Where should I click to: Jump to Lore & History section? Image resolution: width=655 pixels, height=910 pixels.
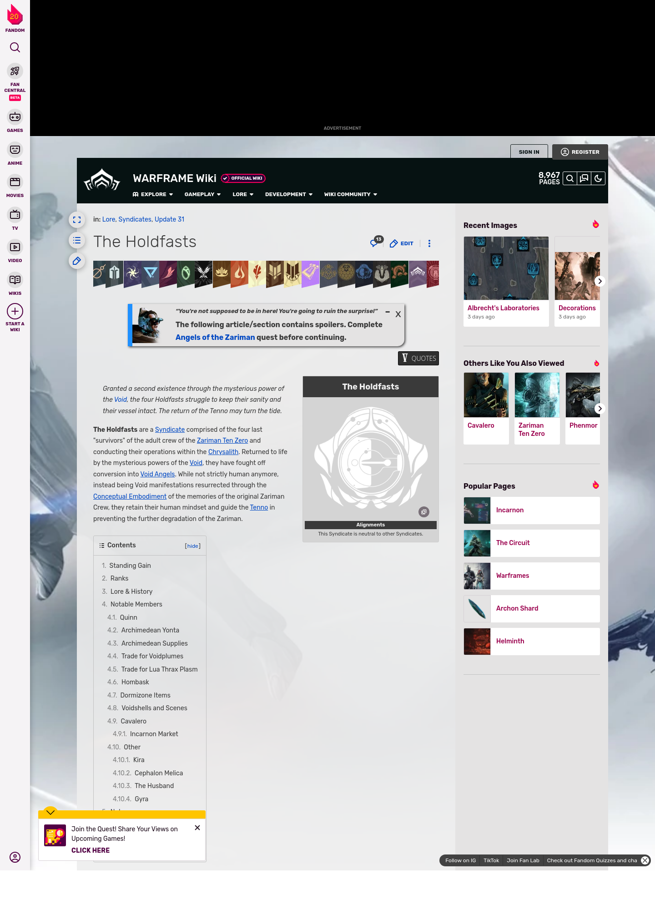(x=131, y=591)
